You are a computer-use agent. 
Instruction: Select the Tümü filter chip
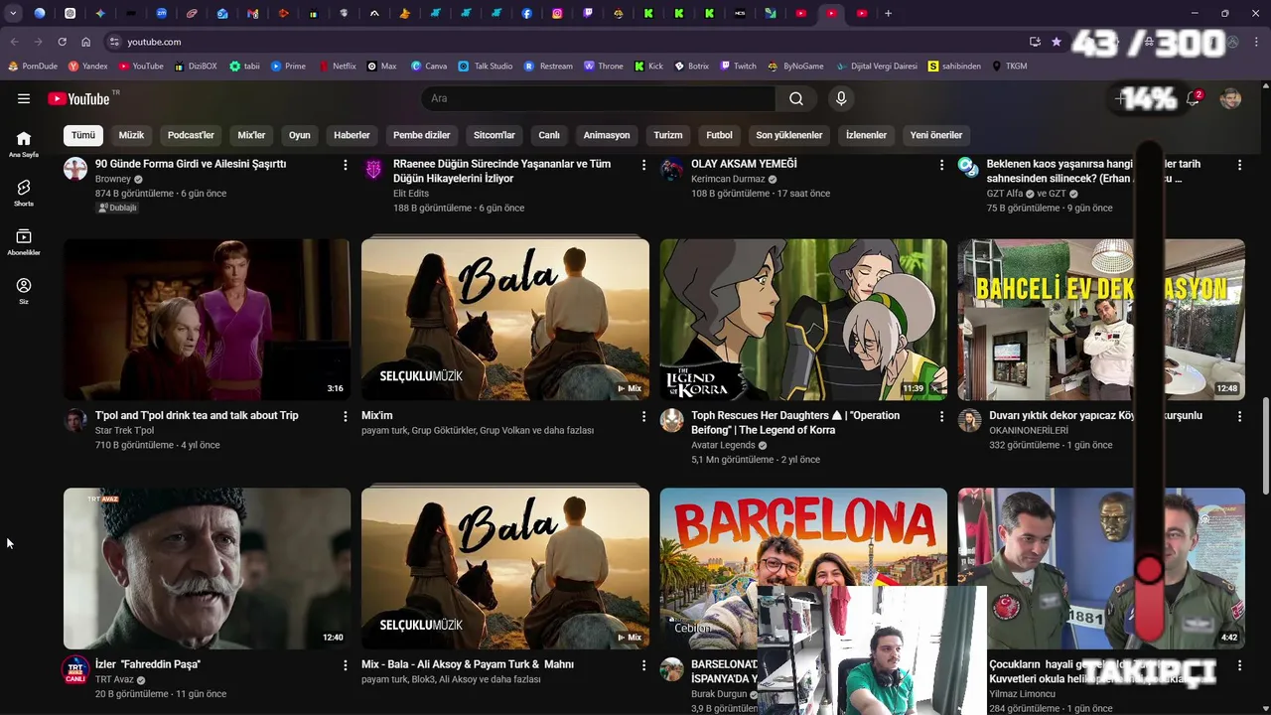click(x=83, y=135)
